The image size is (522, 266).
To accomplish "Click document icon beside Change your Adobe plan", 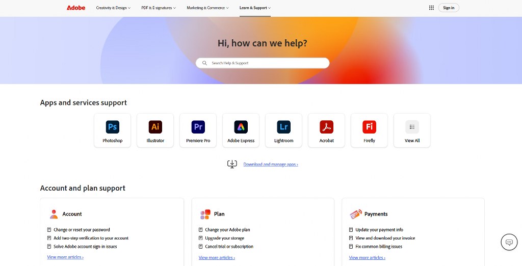I will pyautogui.click(x=201, y=230).
